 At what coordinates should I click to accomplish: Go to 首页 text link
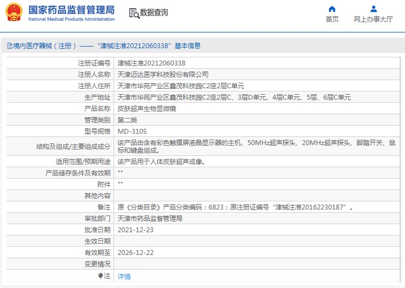(332, 19)
